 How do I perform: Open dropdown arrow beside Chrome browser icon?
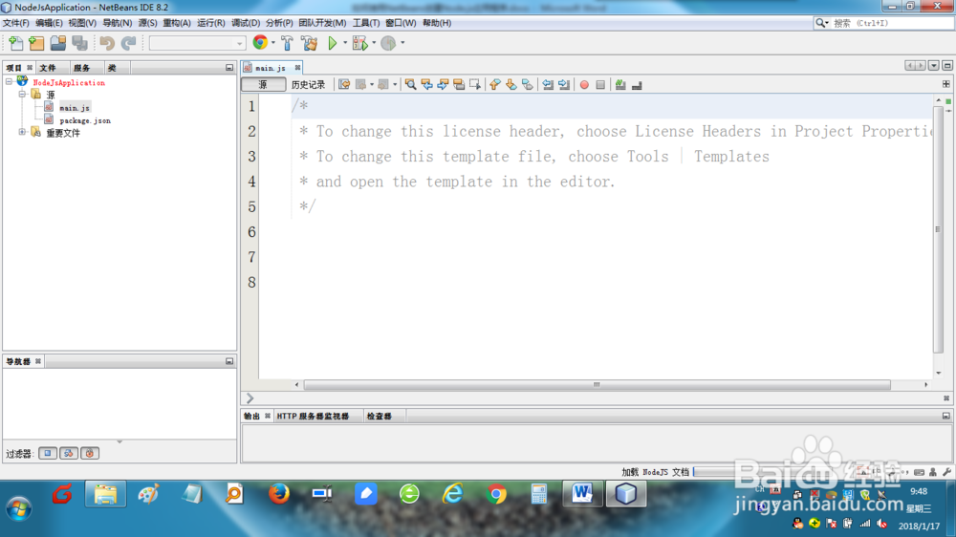coord(273,43)
